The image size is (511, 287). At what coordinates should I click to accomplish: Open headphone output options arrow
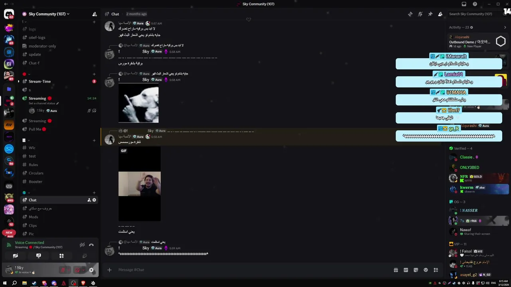tap(83, 270)
